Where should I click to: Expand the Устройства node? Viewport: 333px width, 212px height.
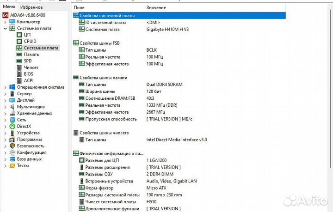coord(5,133)
